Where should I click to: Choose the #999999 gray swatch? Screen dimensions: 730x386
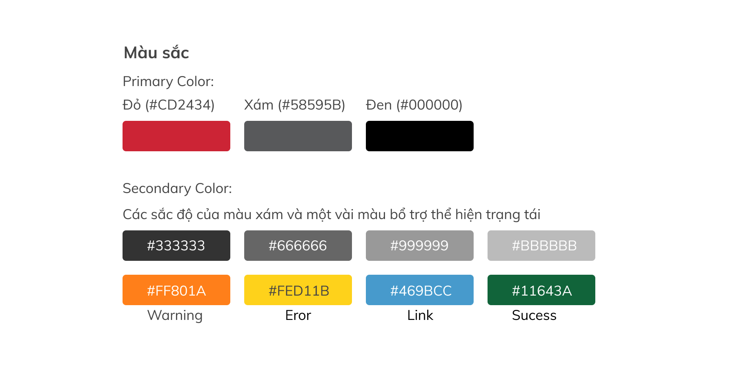[420, 246]
